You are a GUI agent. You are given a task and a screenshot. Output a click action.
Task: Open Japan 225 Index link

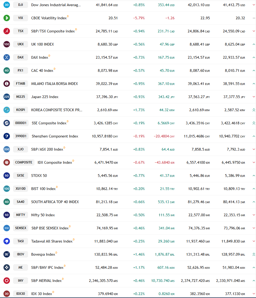click(45, 97)
